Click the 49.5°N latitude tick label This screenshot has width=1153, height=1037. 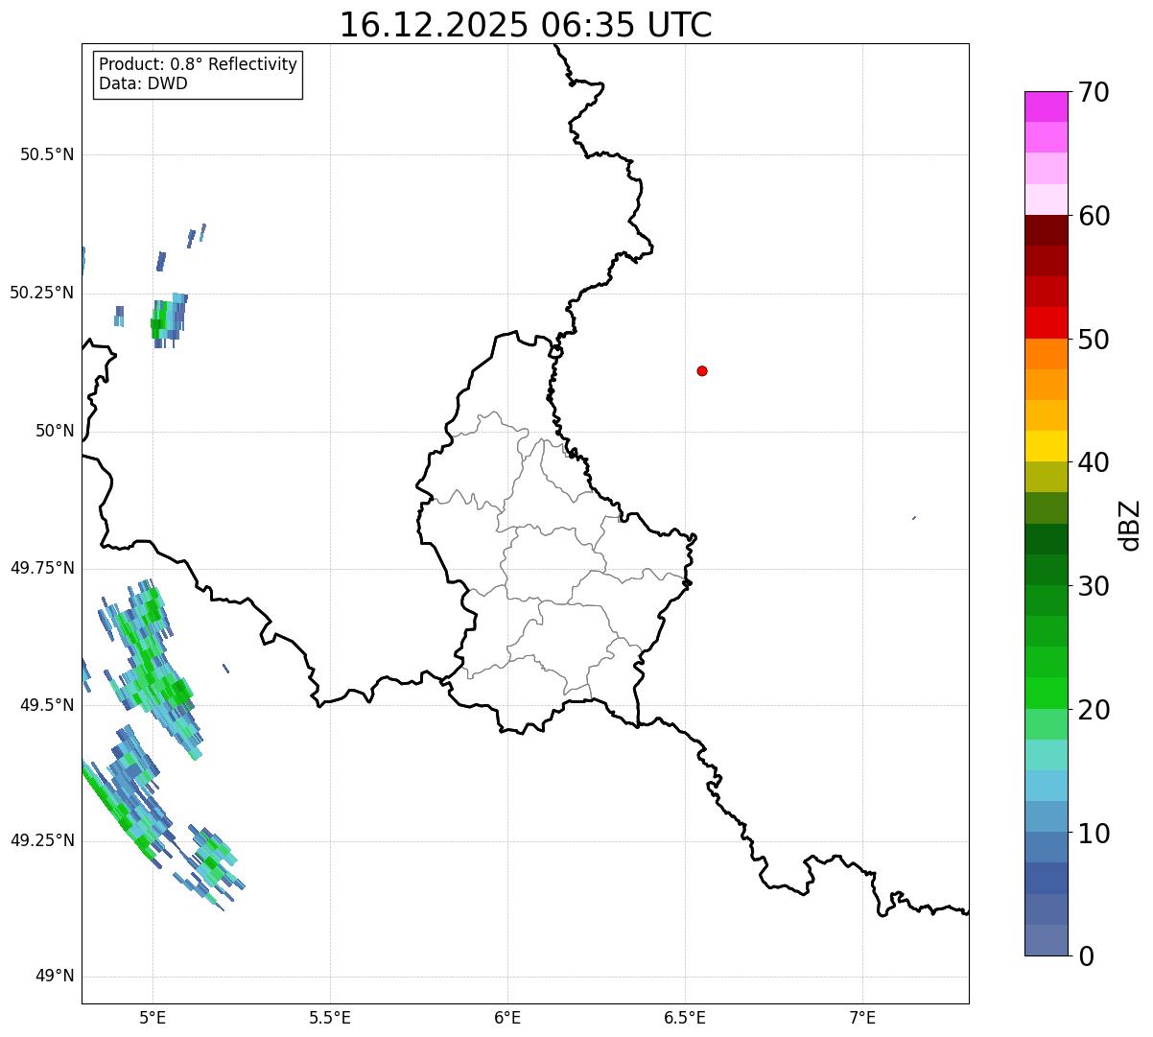(47, 705)
